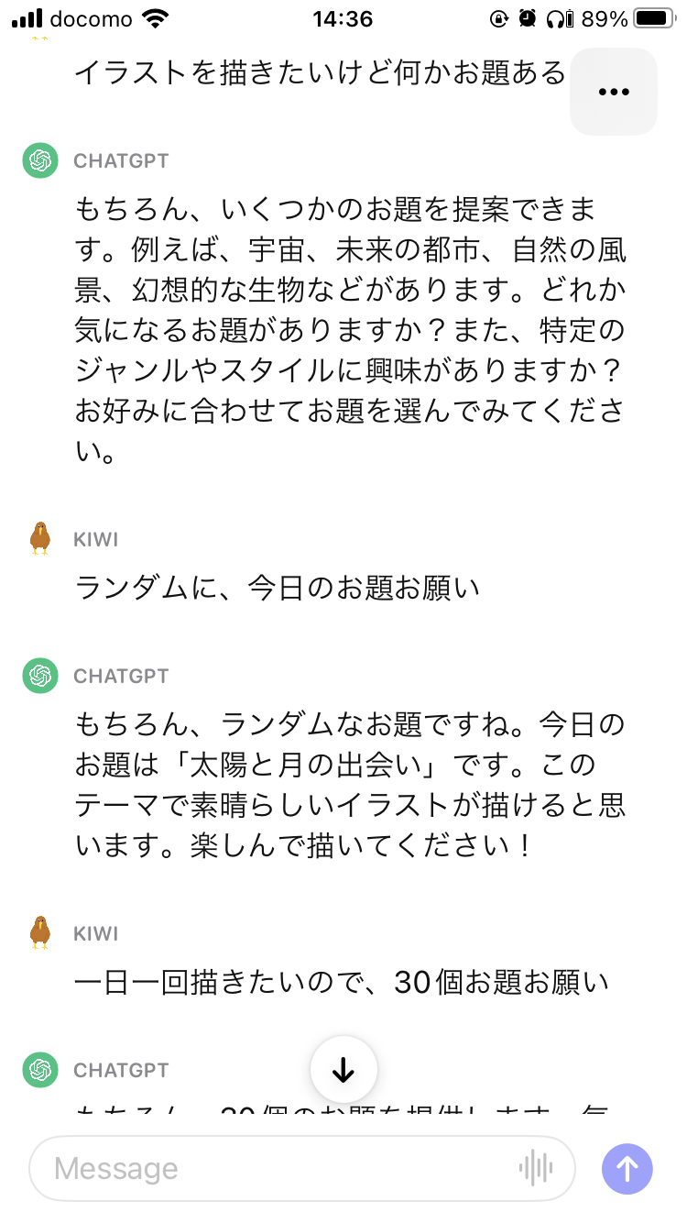687x1223 pixels.
Task: Tap the reply starting もちろん、いくつかのお題
Action: coord(350,330)
